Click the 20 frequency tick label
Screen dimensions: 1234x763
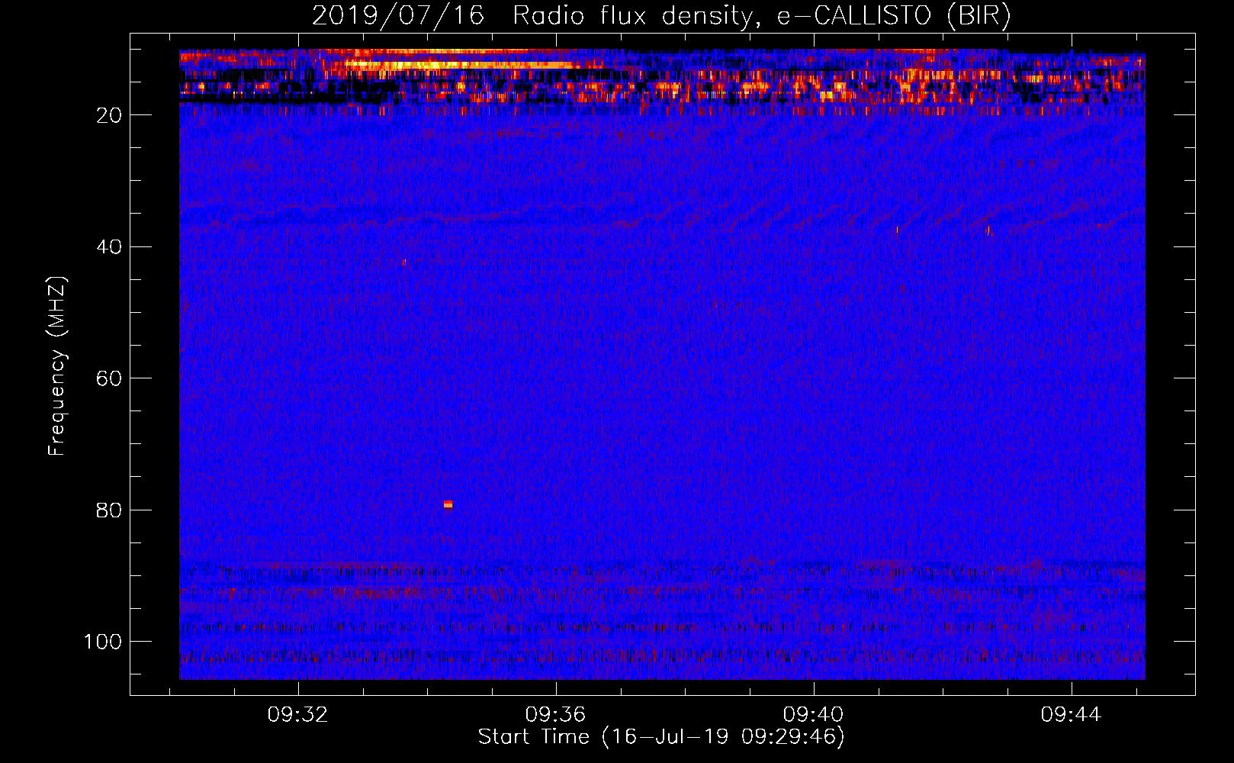point(109,115)
